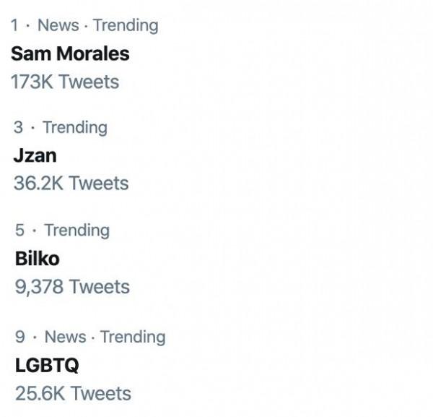This screenshot has width=433, height=417.
Task: Click the rank number 3
Action: pos(18,128)
